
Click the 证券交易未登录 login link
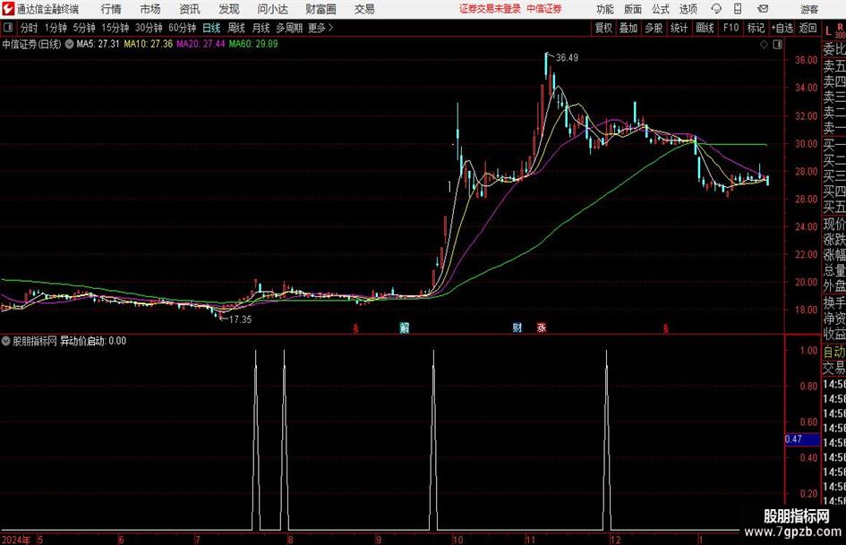[490, 9]
